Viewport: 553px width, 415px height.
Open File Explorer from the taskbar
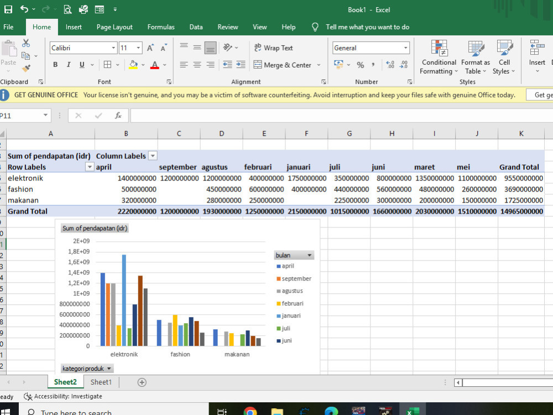click(277, 411)
